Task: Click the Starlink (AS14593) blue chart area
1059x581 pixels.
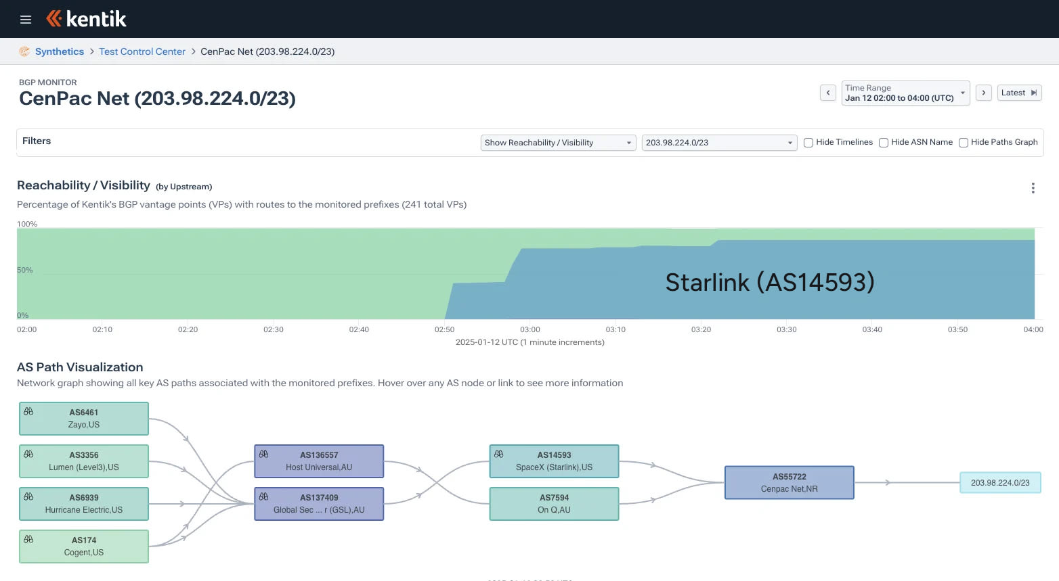Action: click(x=770, y=282)
